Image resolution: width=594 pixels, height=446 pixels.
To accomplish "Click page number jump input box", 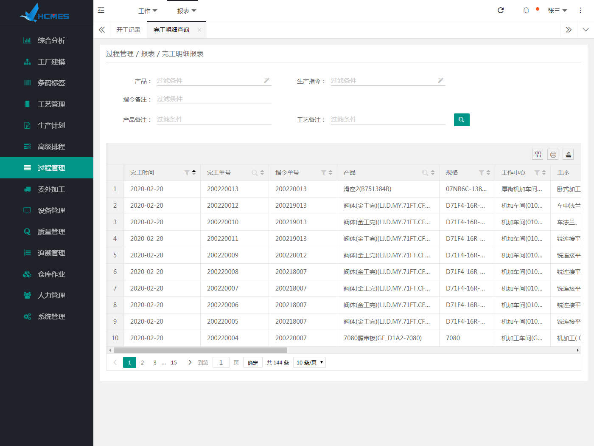I will [221, 362].
